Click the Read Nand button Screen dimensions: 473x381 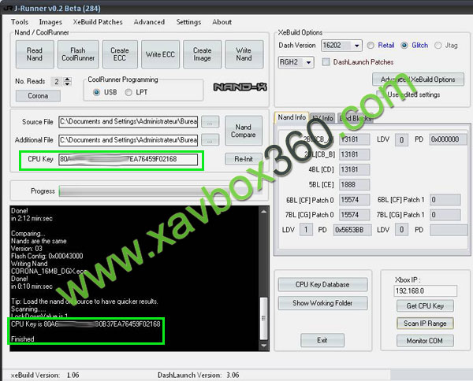(35, 54)
